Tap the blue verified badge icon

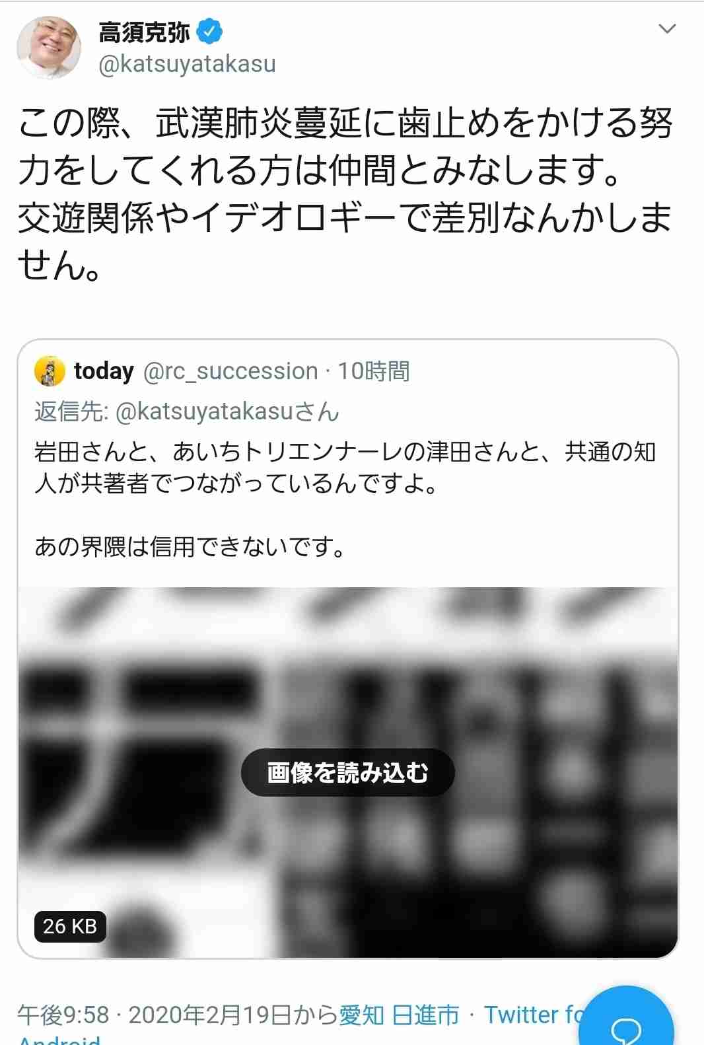(x=209, y=32)
